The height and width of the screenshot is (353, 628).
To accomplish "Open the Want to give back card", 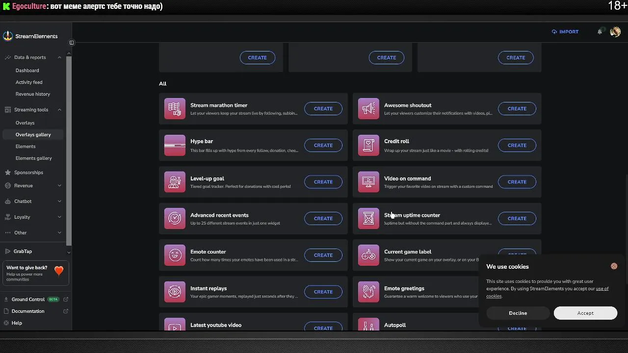I will (x=35, y=274).
